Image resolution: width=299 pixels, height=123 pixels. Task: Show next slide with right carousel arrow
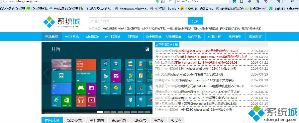click(x=148, y=73)
